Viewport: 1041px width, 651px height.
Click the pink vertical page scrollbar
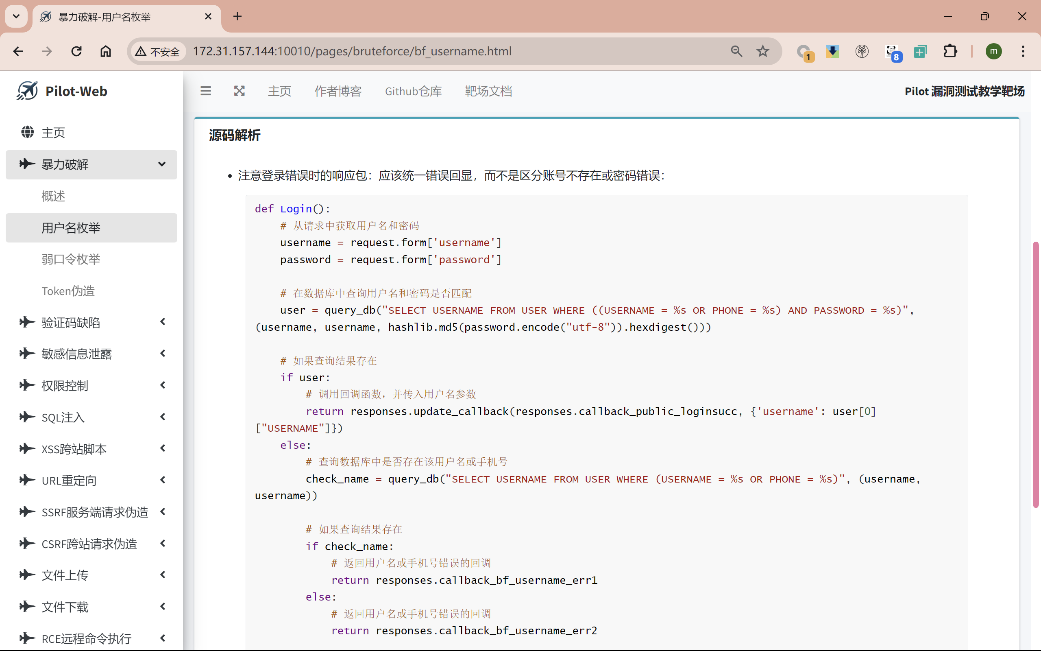point(1036,375)
